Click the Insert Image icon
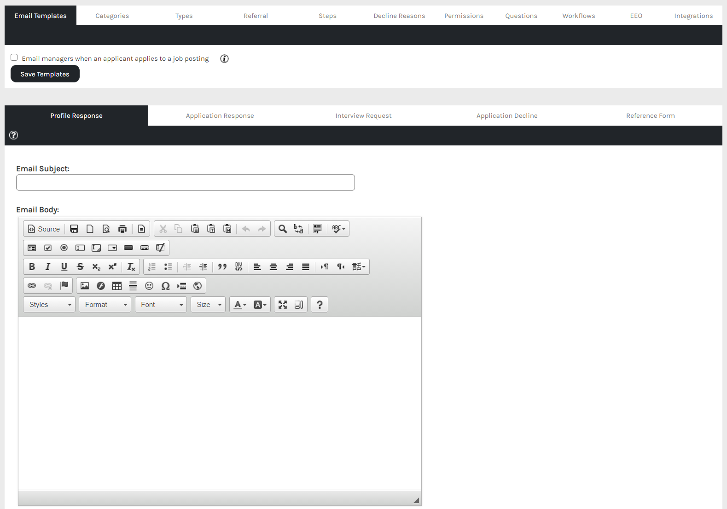Viewport: 727px width, 509px height. 85,286
